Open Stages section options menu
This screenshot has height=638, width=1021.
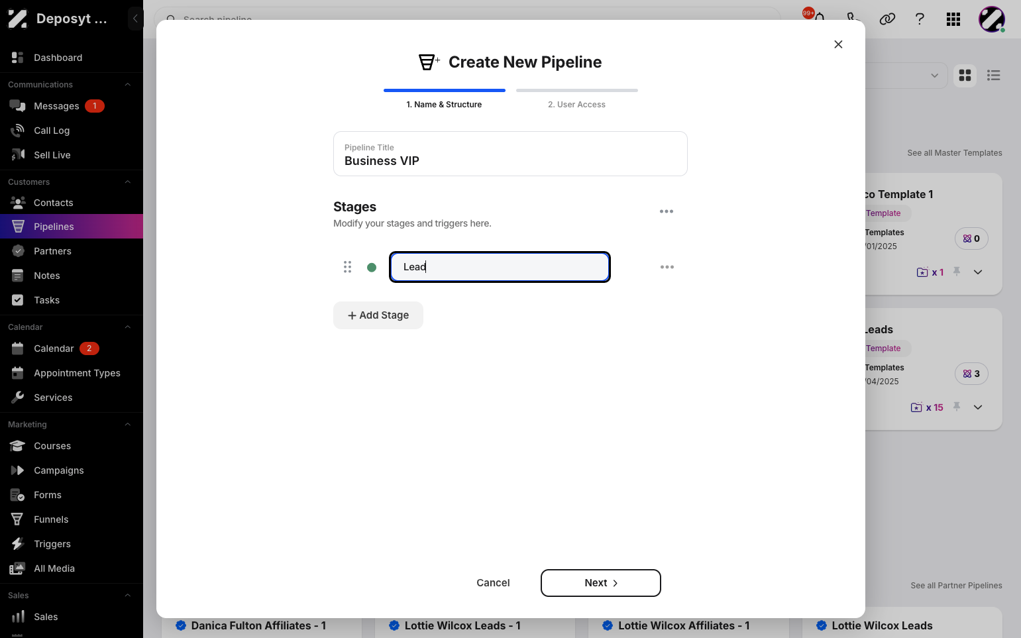667,211
